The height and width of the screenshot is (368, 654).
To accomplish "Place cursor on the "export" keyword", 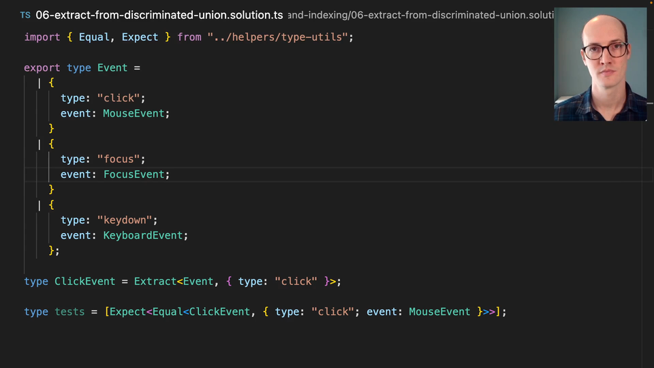I will click(42, 67).
